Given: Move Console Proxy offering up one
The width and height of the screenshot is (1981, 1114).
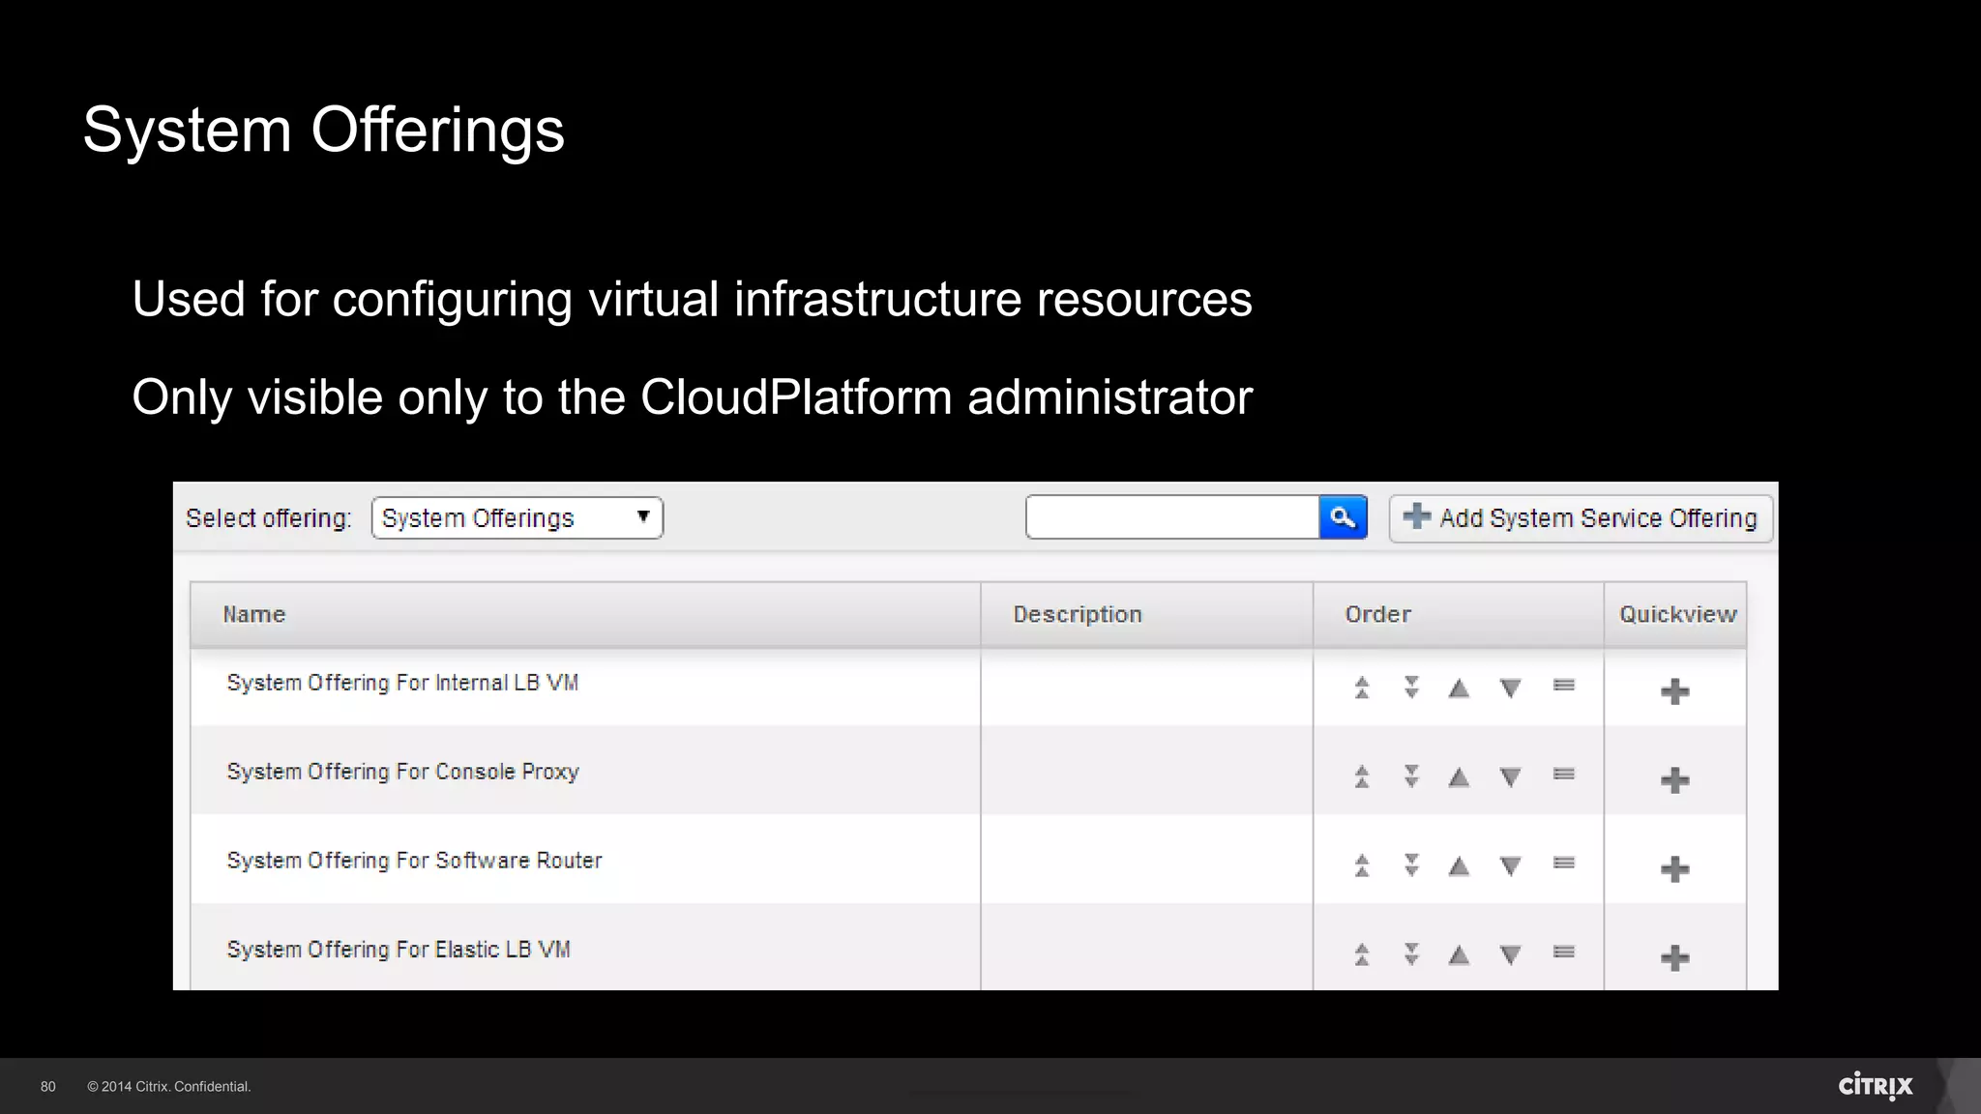Looking at the screenshot, I should (x=1459, y=777).
